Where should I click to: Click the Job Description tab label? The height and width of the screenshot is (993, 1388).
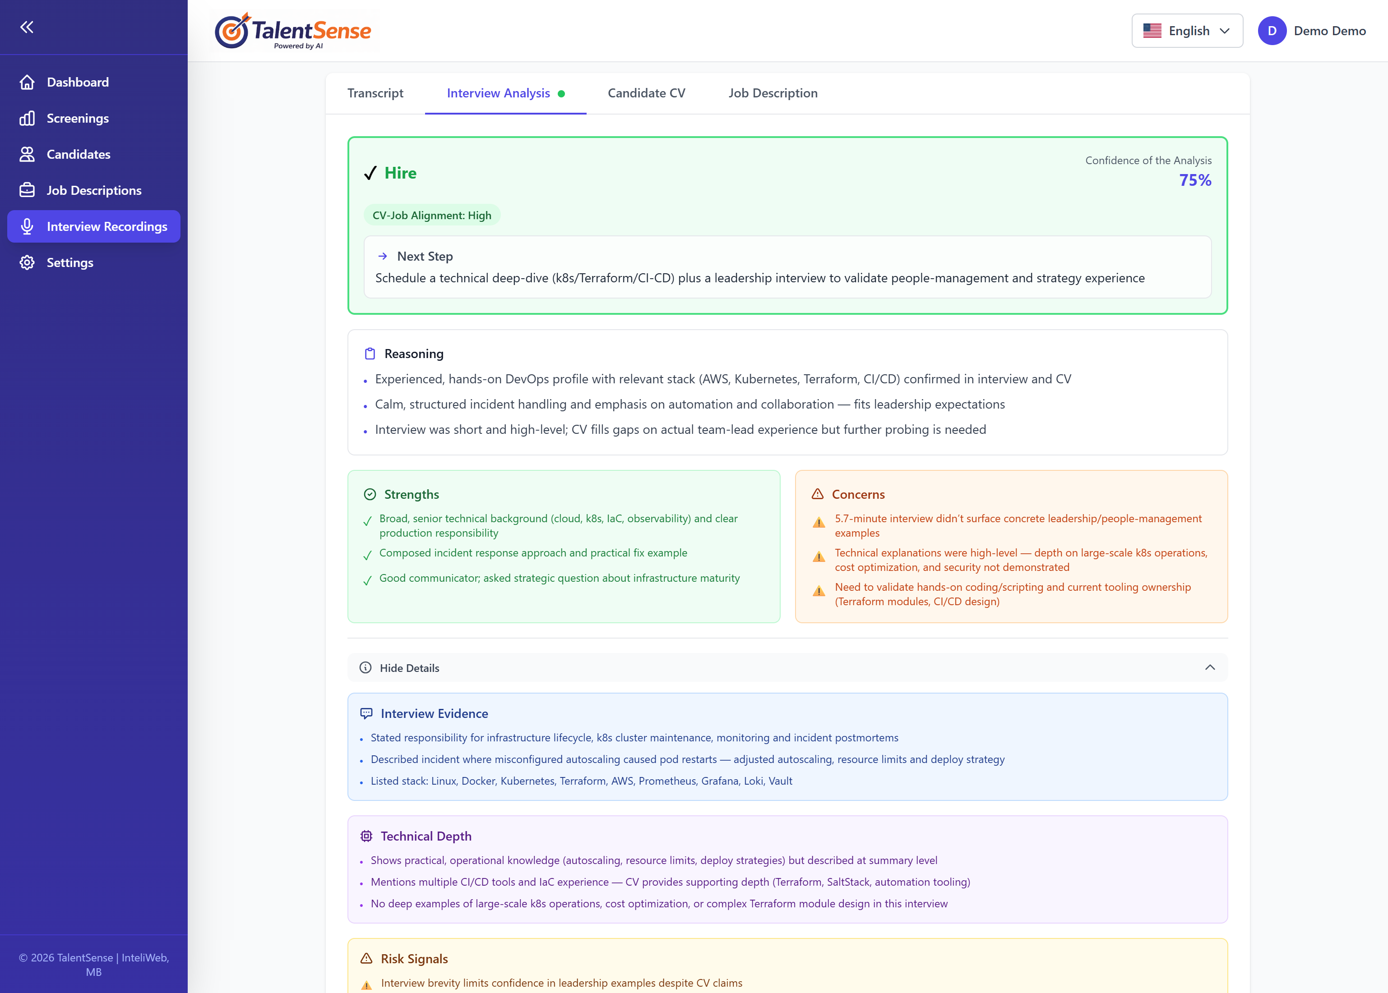point(773,93)
